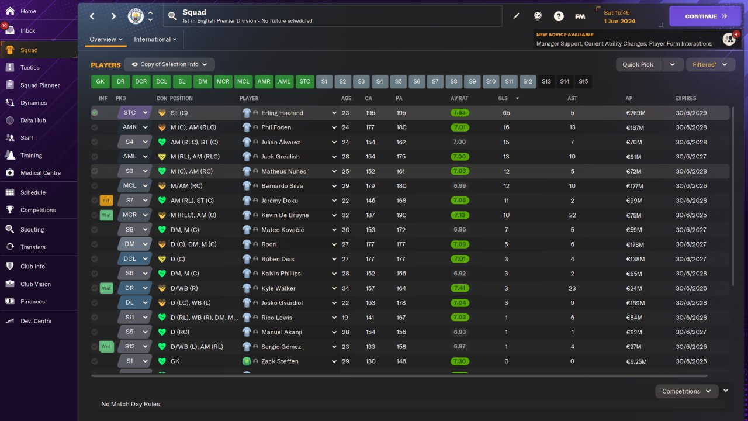The height and width of the screenshot is (421, 748).
Task: Open the help question mark icon
Action: click(559, 16)
